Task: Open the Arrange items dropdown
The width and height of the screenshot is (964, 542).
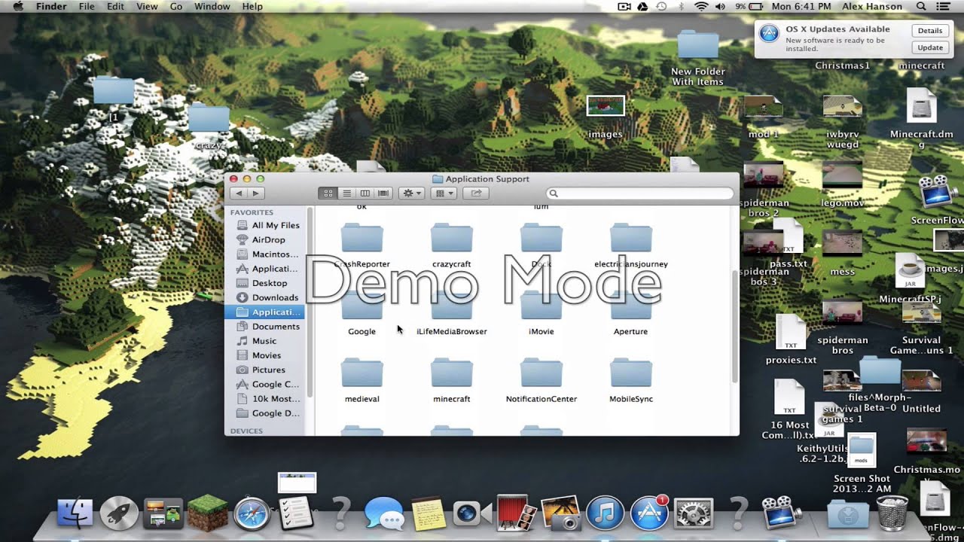Action: pos(444,193)
